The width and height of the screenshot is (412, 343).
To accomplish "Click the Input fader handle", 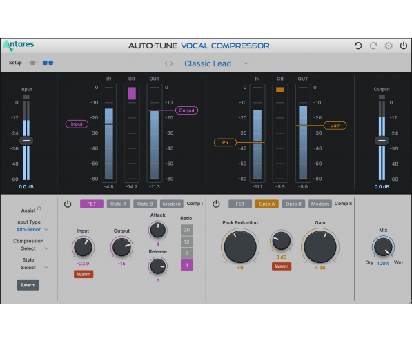I will pos(26,141).
